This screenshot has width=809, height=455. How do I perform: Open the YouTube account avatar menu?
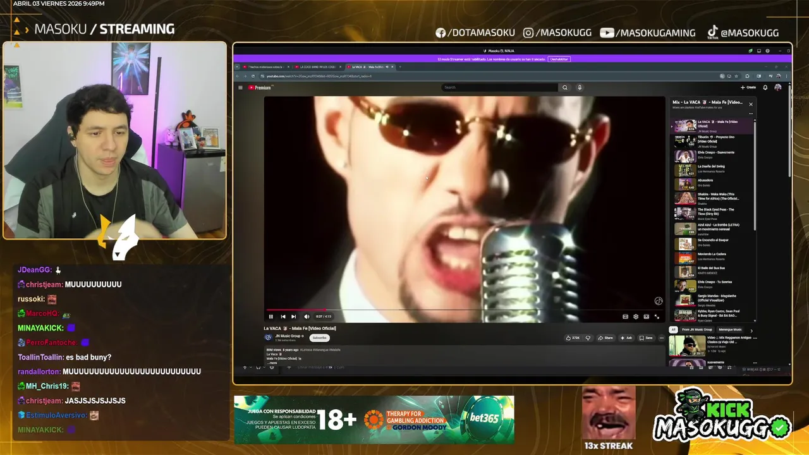778,87
